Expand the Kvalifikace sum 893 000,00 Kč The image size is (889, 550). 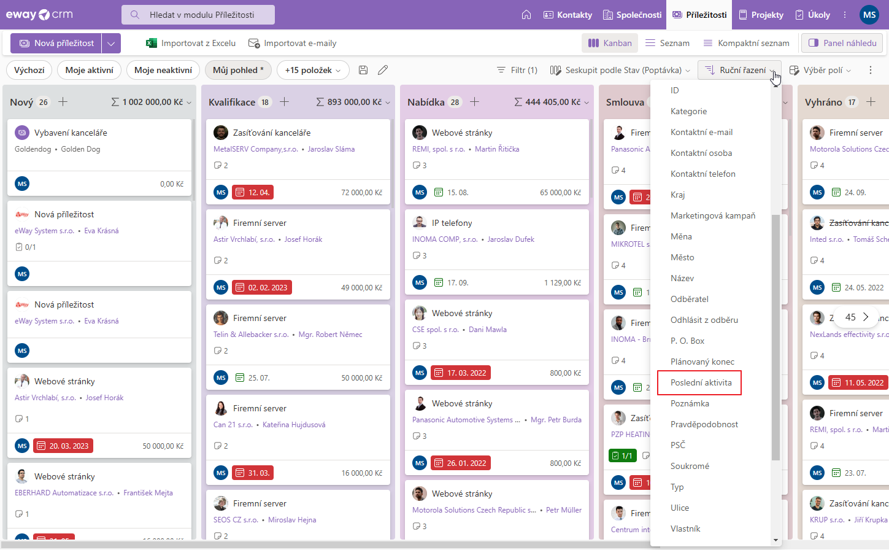point(353,102)
